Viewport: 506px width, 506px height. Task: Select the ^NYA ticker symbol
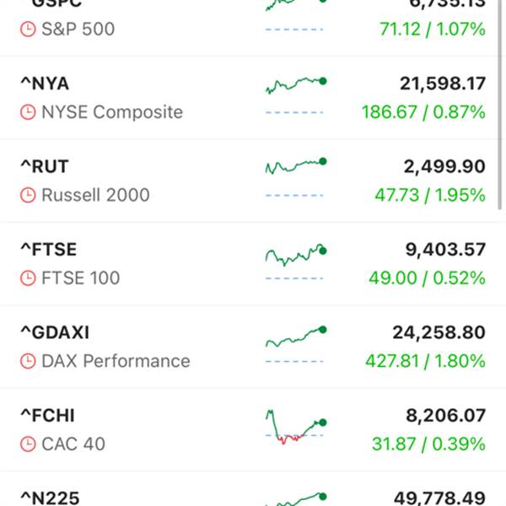45,83
